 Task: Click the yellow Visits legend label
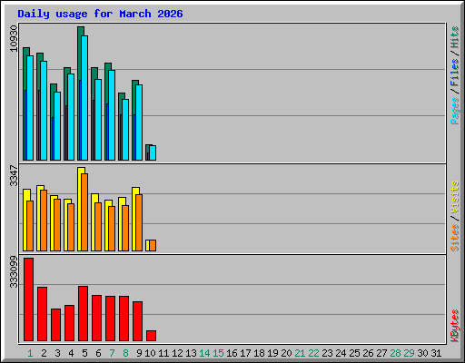pyautogui.click(x=454, y=198)
